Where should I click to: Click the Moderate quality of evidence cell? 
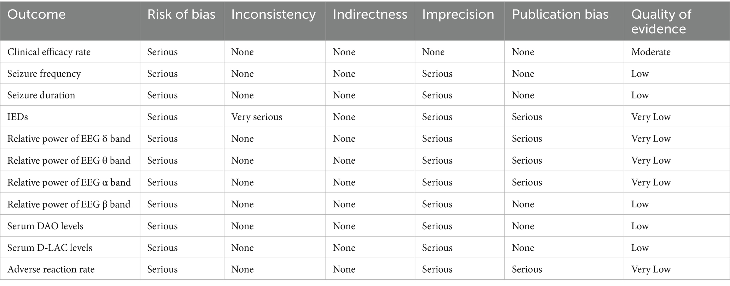point(651,52)
